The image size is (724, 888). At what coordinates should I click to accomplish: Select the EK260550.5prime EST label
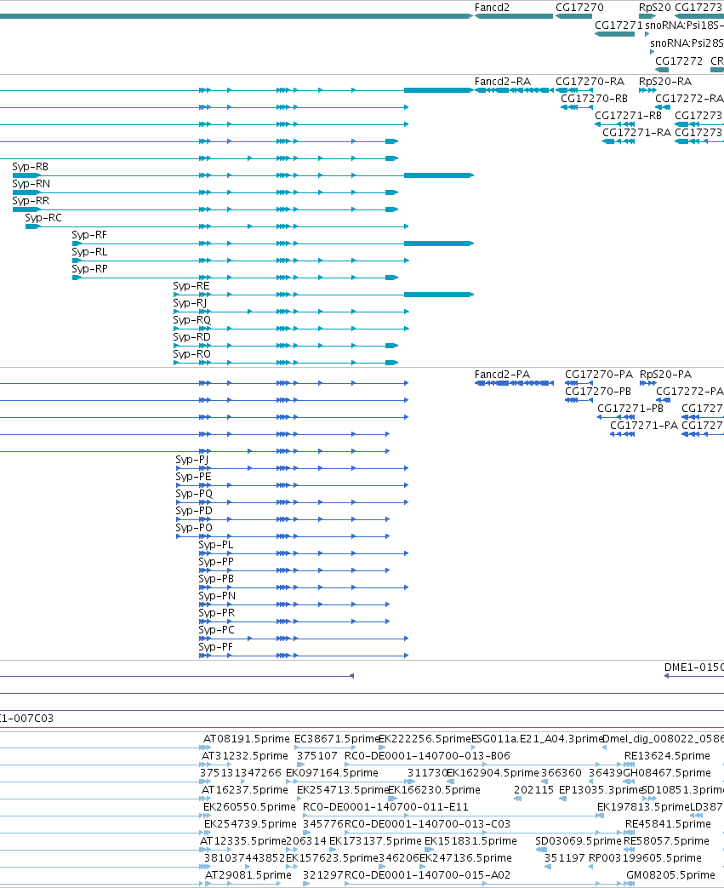(x=249, y=807)
